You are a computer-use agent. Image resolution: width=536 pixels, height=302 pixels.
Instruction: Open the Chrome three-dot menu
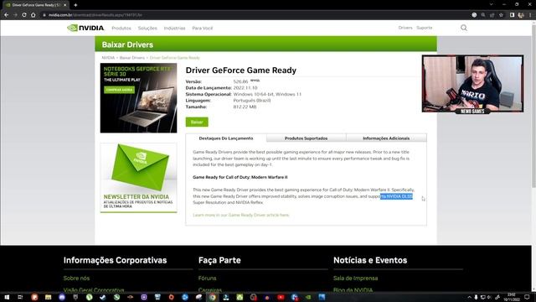pos(530,15)
